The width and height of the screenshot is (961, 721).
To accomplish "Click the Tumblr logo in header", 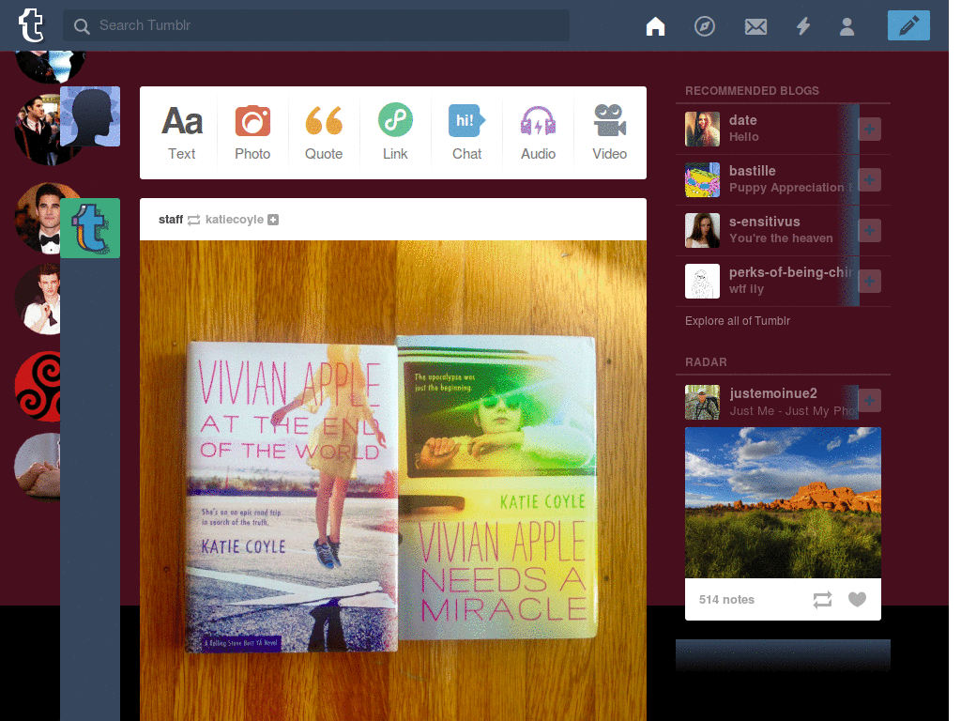I will coord(31,25).
